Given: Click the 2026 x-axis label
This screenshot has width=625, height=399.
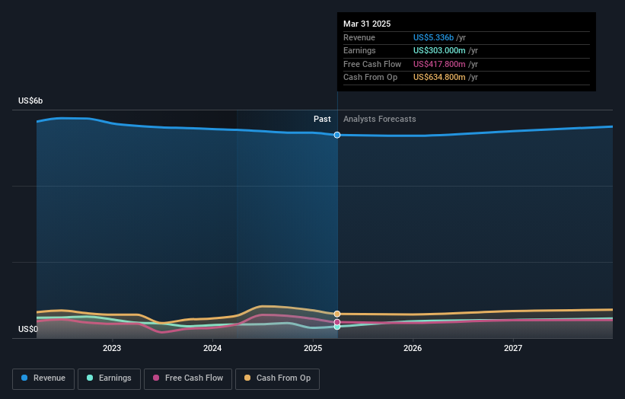Looking at the screenshot, I should coord(413,349).
